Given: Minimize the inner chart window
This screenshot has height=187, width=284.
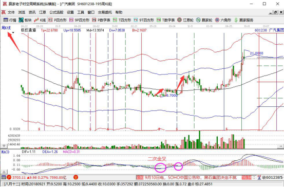Looking at the screenshot, I should [x=271, y=12].
